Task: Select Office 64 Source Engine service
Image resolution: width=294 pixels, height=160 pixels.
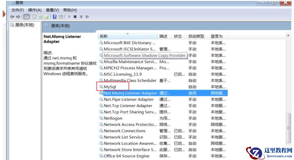Action: (x=163, y=156)
